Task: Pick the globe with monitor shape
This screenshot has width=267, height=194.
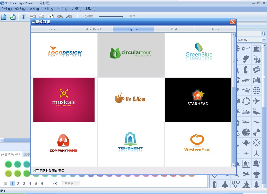Action: [x=246, y=132]
